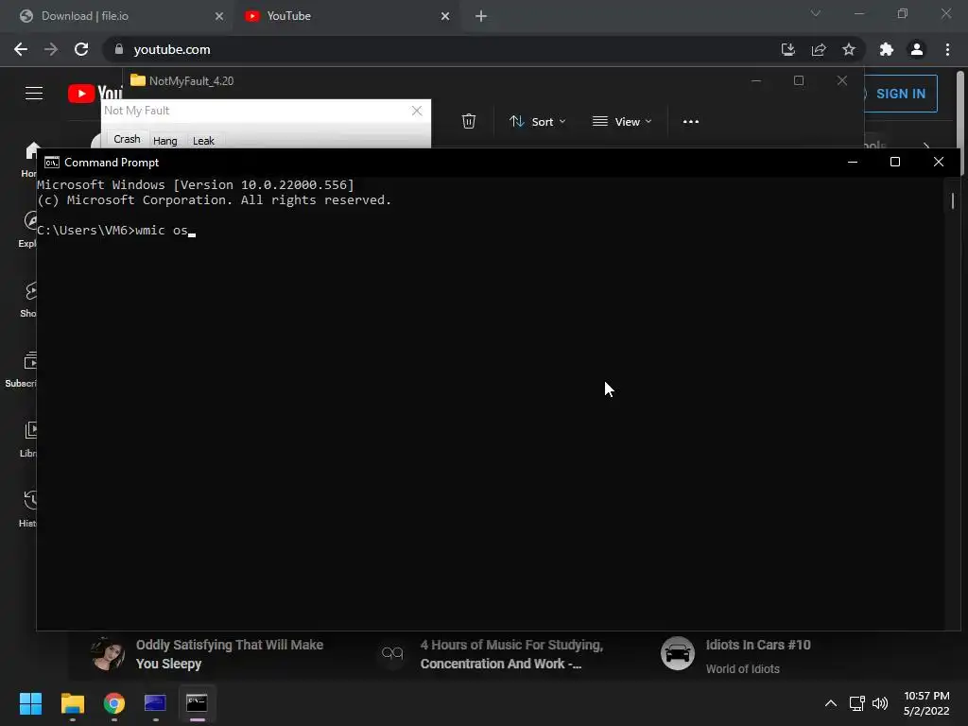Open Chrome profile avatar
968x726 pixels.
(917, 49)
